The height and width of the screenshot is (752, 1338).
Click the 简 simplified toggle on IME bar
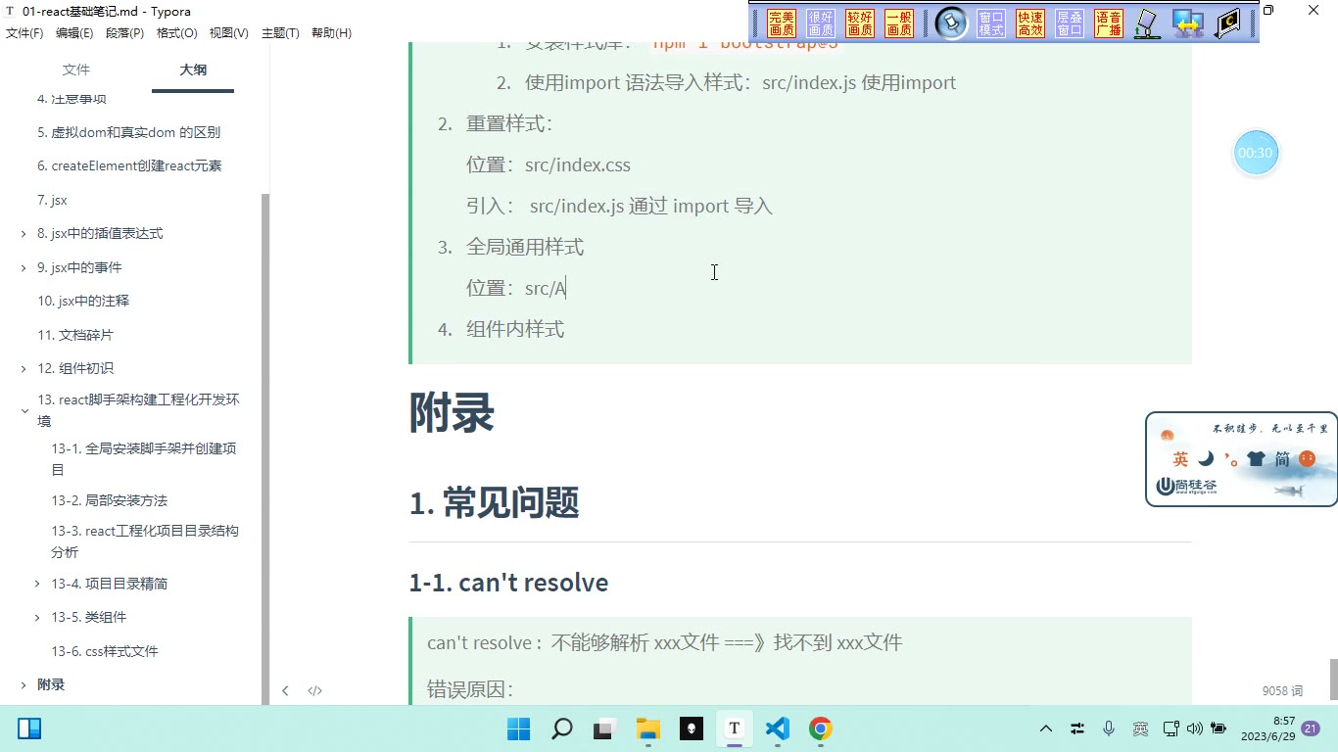pyautogui.click(x=1282, y=459)
